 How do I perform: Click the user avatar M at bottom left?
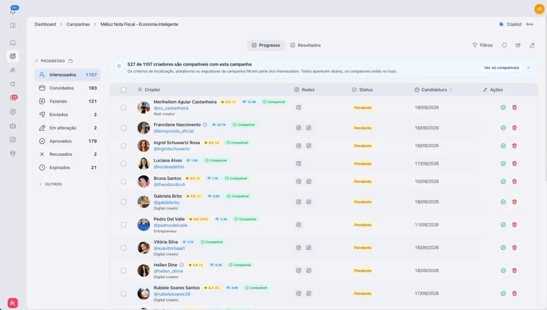click(x=13, y=303)
